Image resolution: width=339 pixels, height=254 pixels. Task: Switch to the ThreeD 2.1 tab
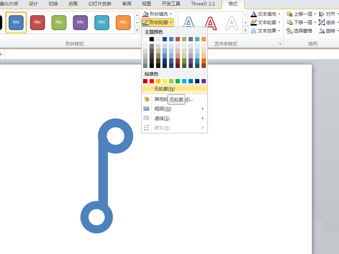coord(203,4)
